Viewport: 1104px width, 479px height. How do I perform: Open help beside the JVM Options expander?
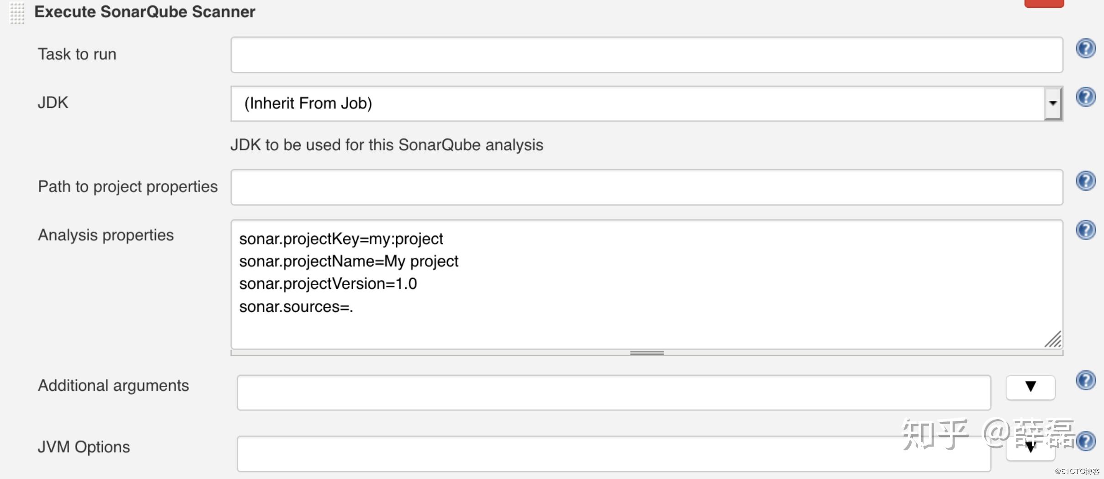pyautogui.click(x=1087, y=442)
